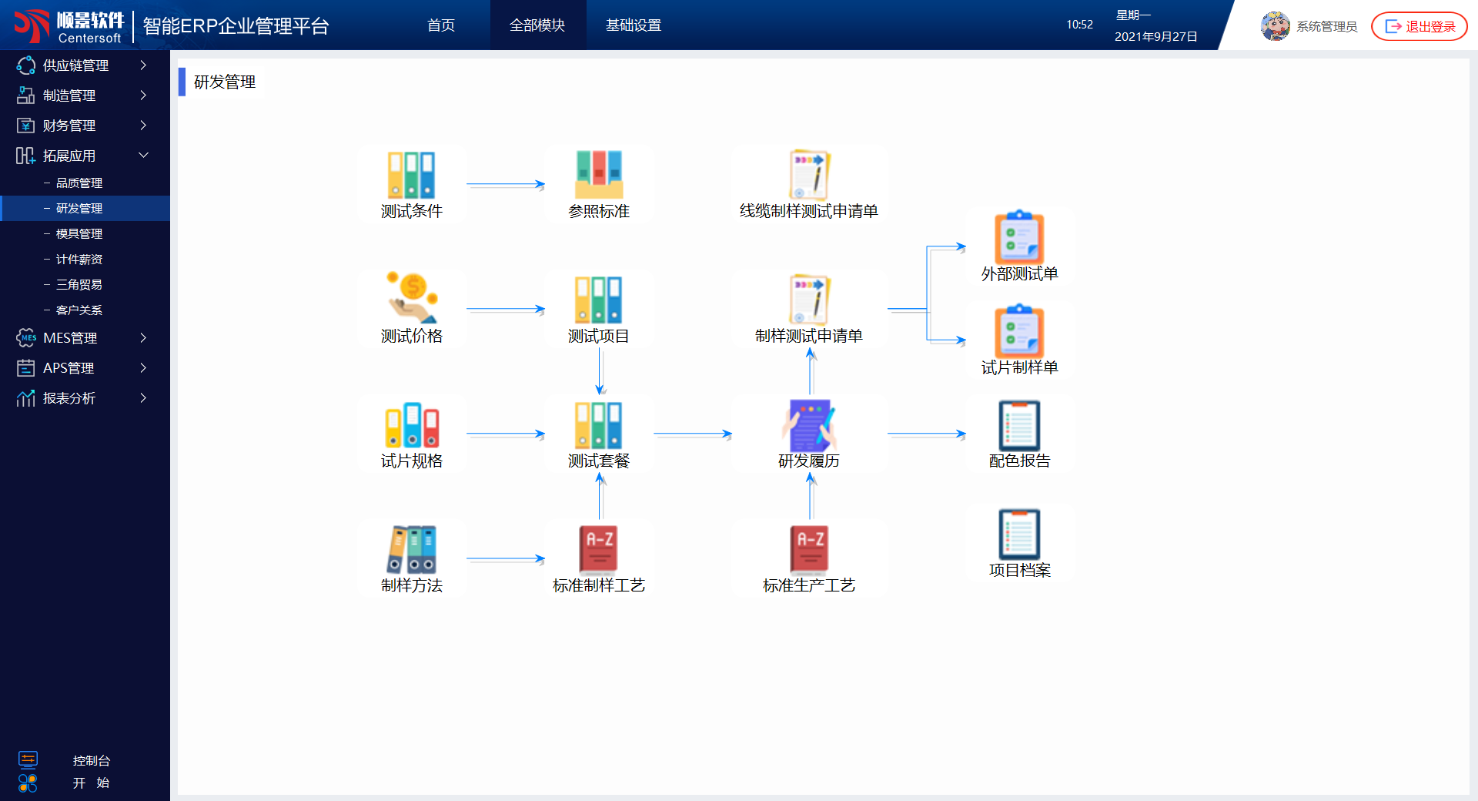The height and width of the screenshot is (801, 1478).
Task: Open the 测试条件 module icon
Action: tap(411, 176)
